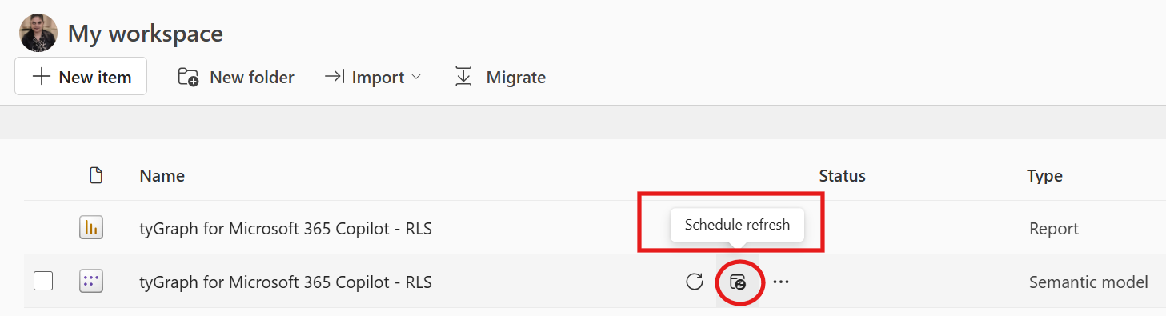Tick the checkbox for the semantic model row
Image resolution: width=1166 pixels, height=316 pixels.
43,282
